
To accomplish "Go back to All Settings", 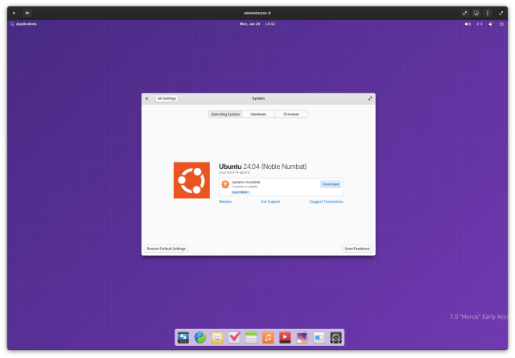I will tap(167, 98).
